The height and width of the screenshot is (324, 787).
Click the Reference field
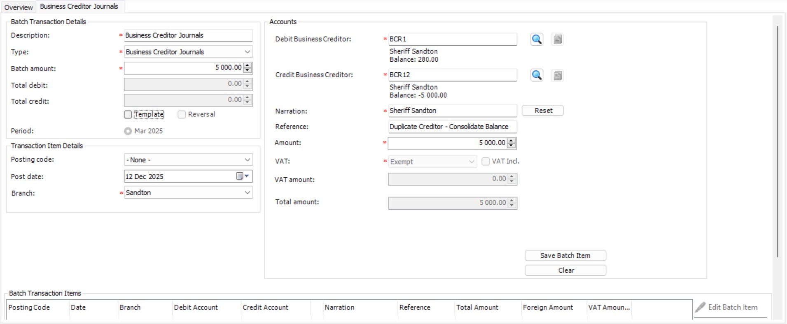point(452,127)
